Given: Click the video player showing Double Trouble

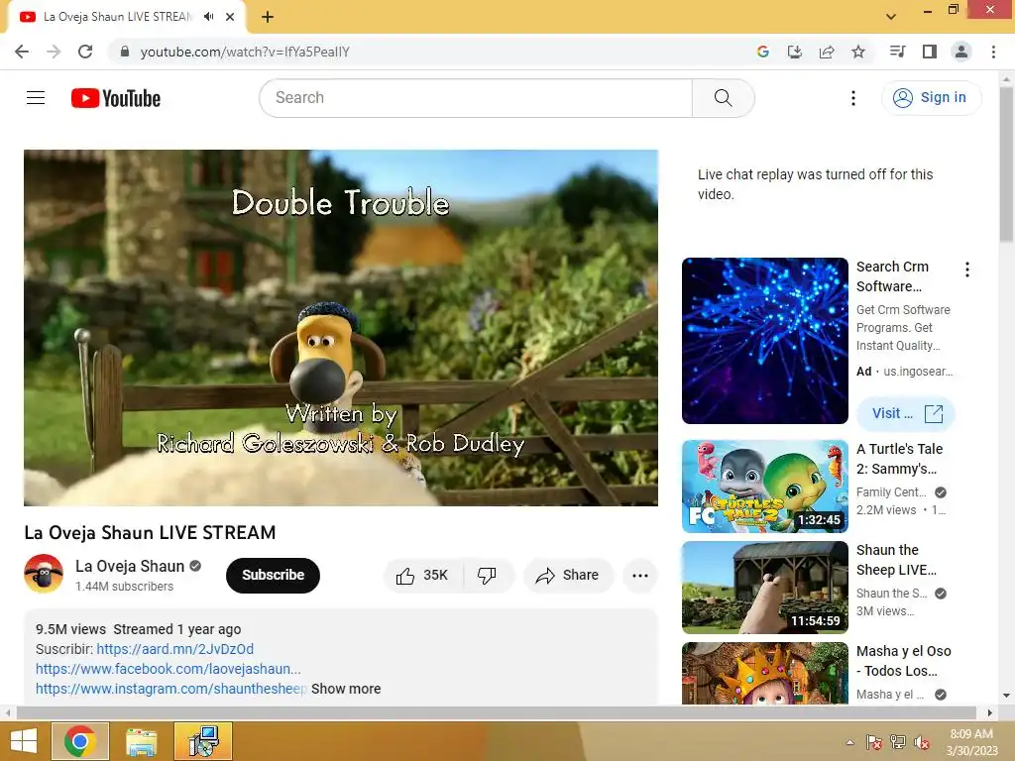Looking at the screenshot, I should (x=341, y=328).
